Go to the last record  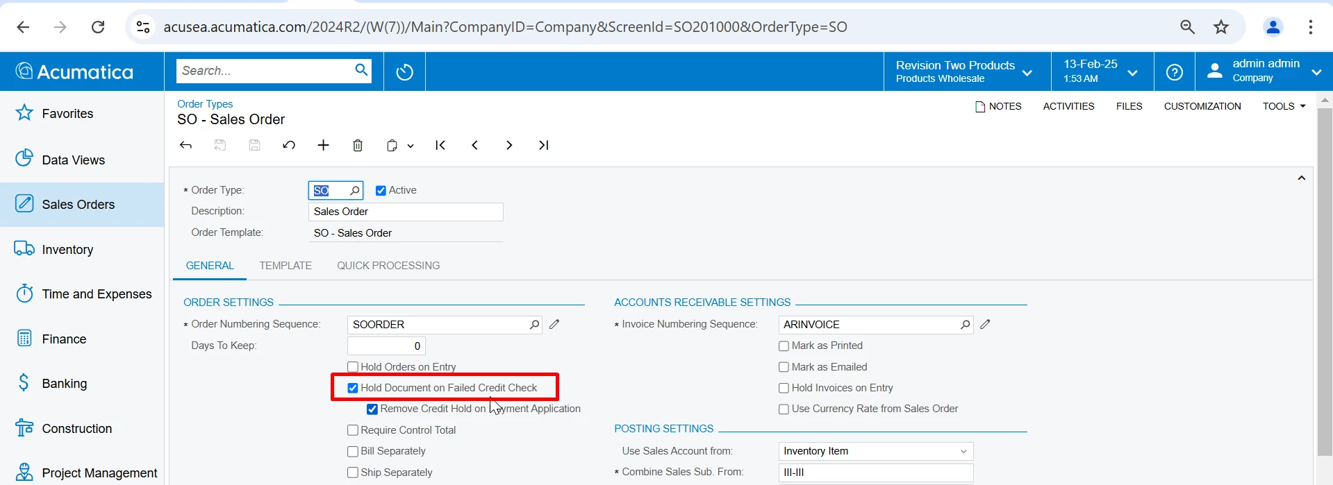coord(544,145)
